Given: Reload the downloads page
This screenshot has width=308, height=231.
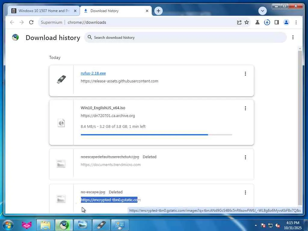Looking at the screenshot, I should pos(31,22).
